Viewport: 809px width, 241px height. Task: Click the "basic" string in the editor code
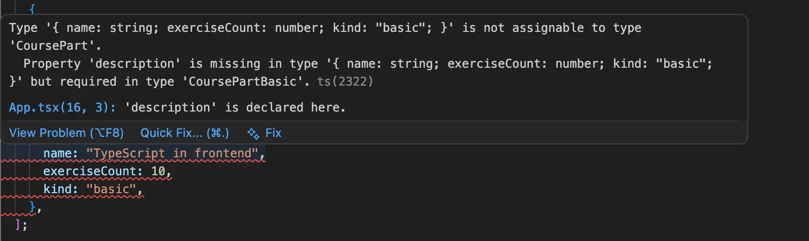click(x=111, y=189)
